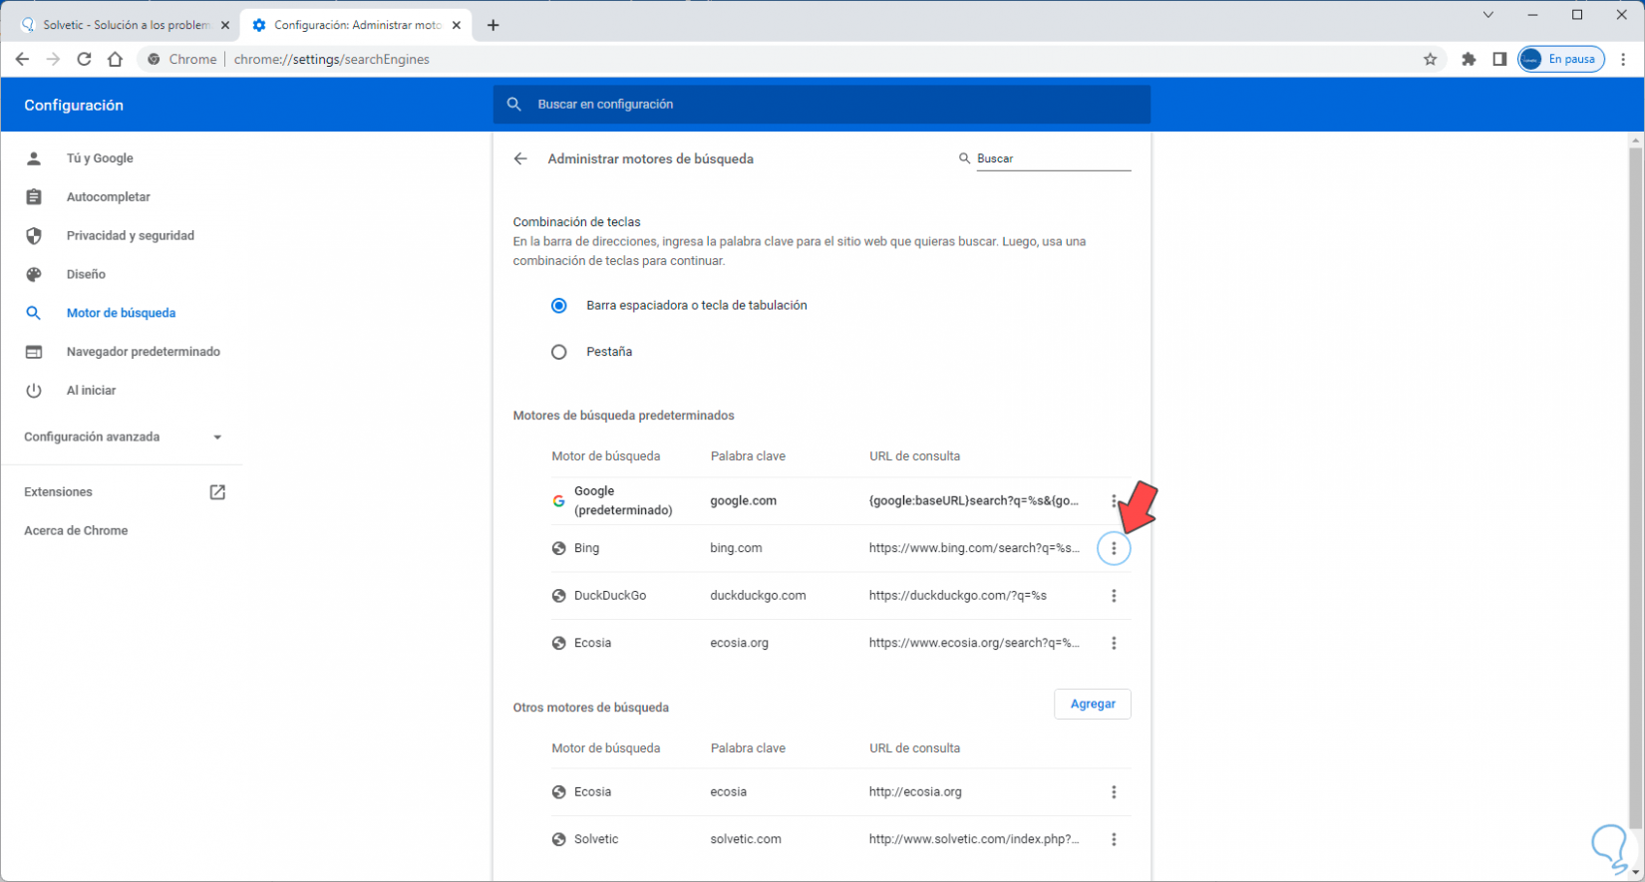Click the browser forward arrow
Image resolution: width=1645 pixels, height=882 pixels.
coord(53,59)
